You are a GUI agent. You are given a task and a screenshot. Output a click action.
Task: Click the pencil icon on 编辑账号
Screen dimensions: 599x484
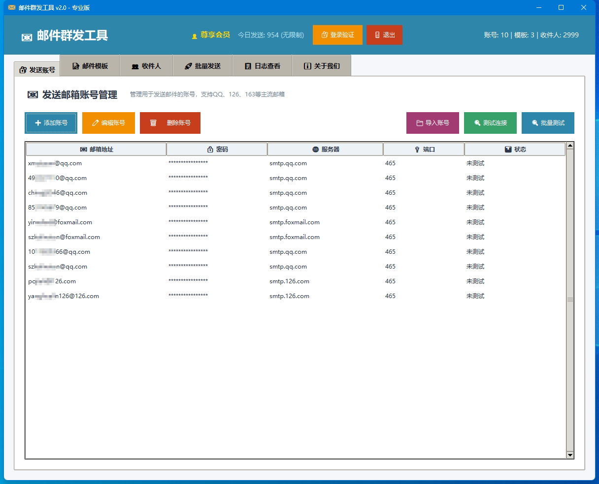(x=96, y=123)
